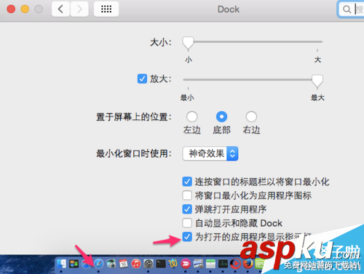Click the Dock window title
This screenshot has height=274, width=364.
(x=229, y=9)
